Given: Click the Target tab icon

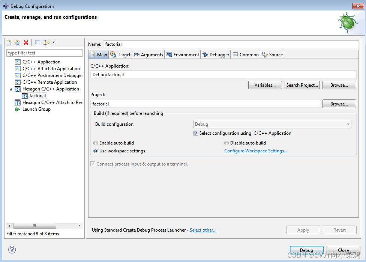Looking at the screenshot, I should tap(113, 55).
